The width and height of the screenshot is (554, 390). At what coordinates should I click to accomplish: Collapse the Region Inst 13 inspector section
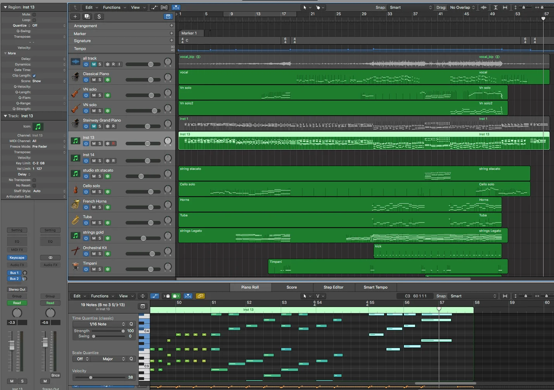click(5, 7)
